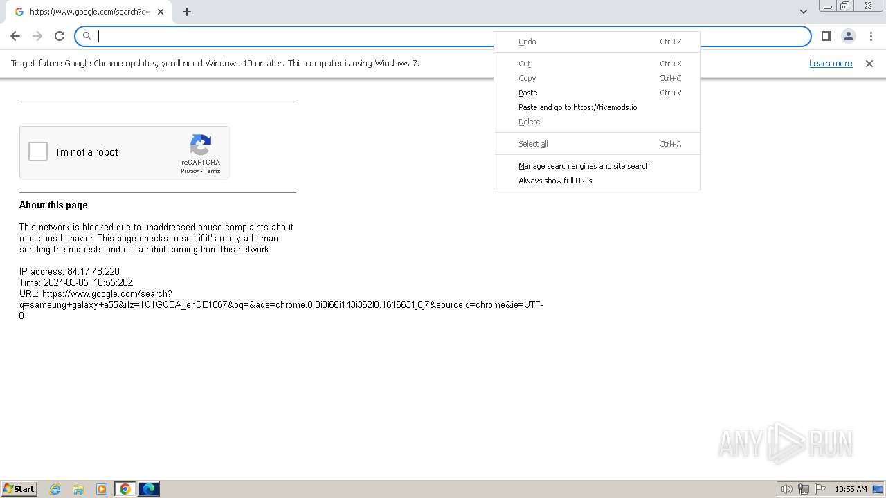Open the reCAPTCHA Privacy link
Image resolution: width=886 pixels, height=498 pixels.
(x=190, y=171)
